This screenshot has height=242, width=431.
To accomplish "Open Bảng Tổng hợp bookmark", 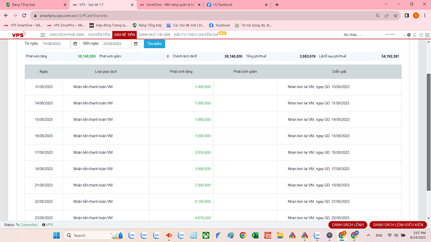I will click(147, 25).
